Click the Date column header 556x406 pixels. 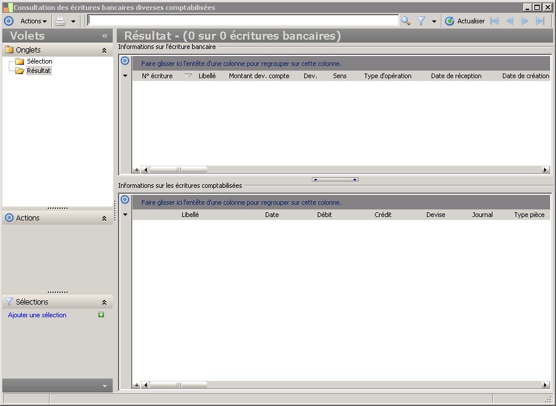pos(272,215)
